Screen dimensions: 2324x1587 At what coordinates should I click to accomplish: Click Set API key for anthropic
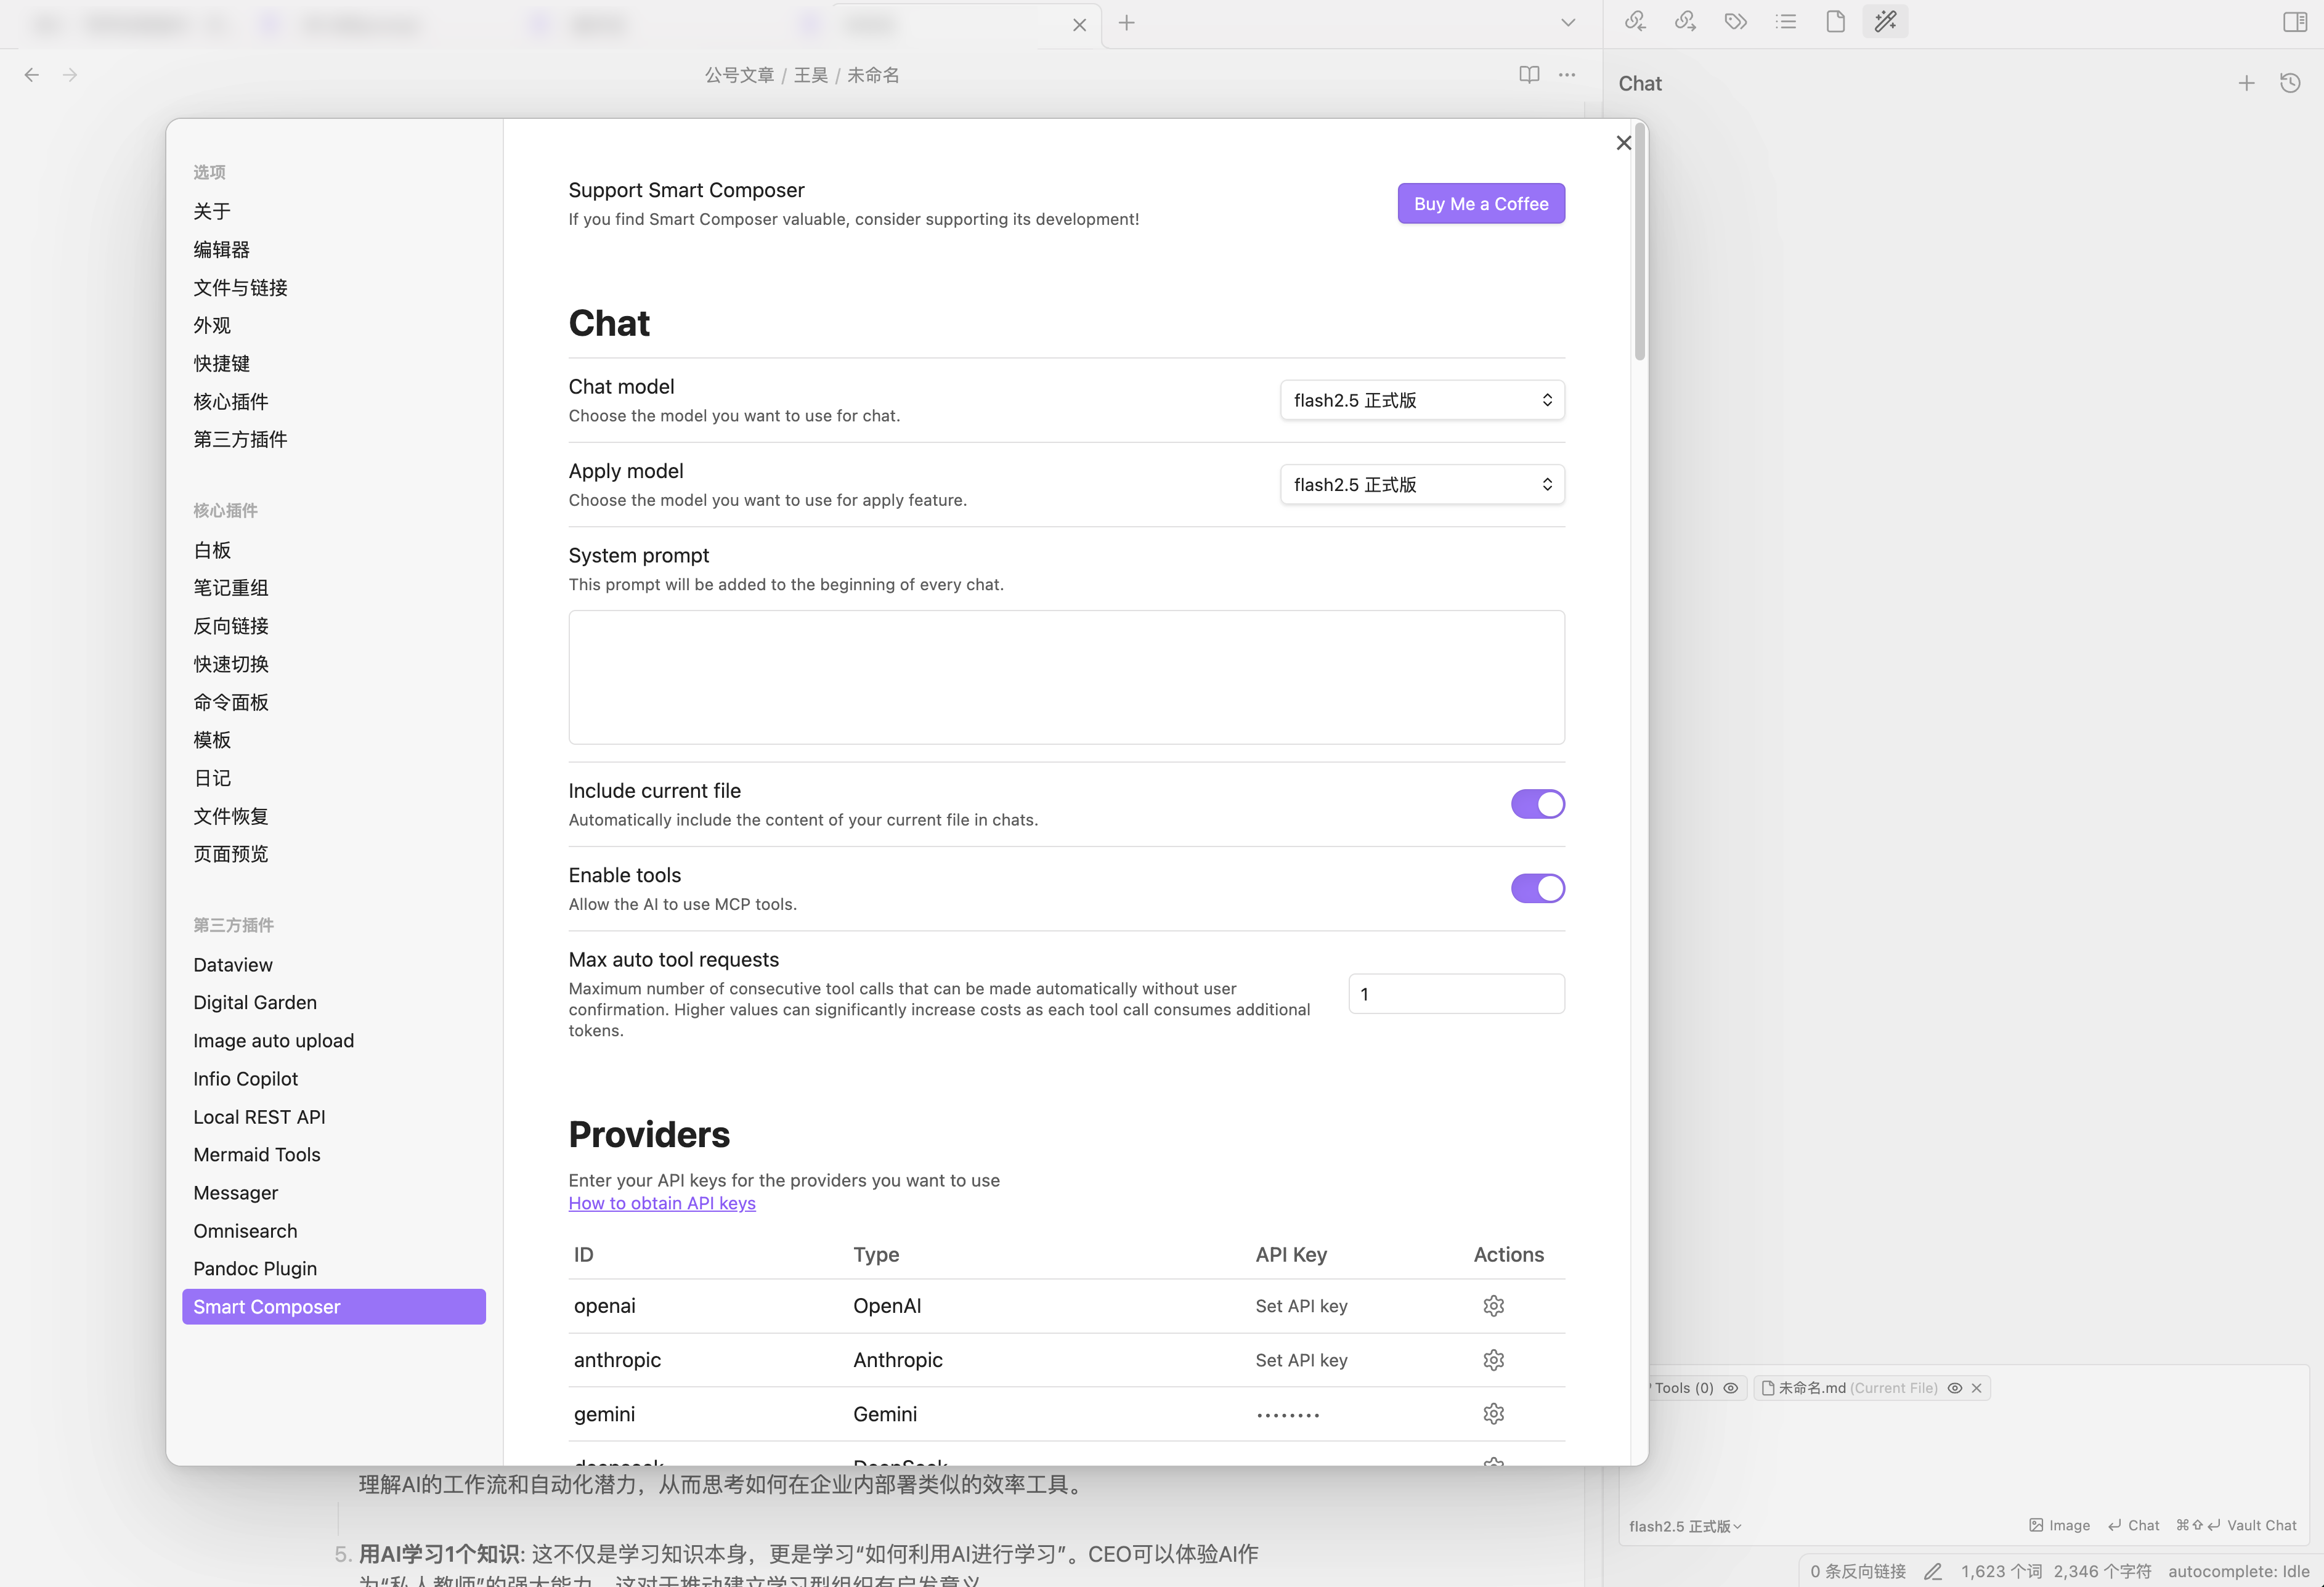[x=1301, y=1360]
